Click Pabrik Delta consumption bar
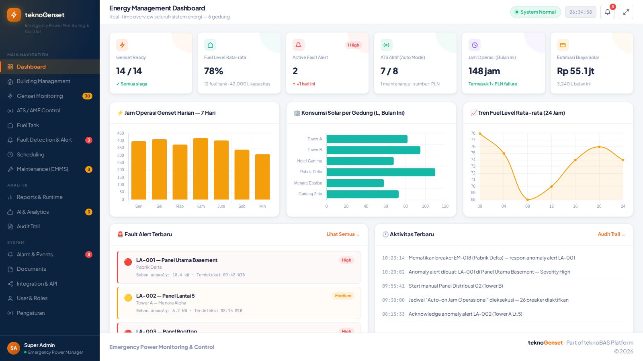643x361 pixels. [381, 172]
